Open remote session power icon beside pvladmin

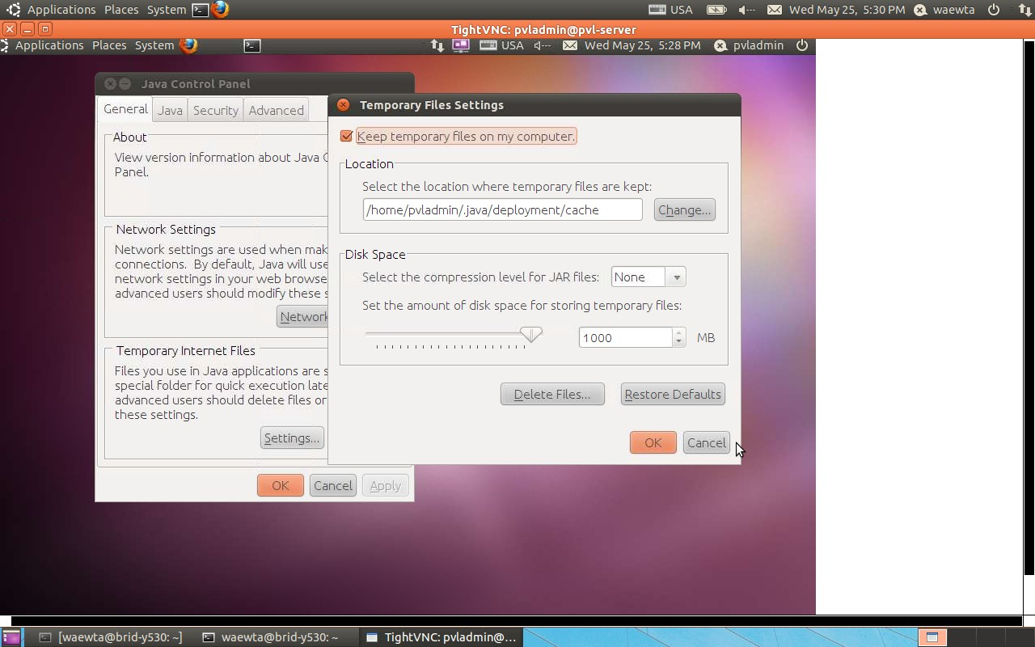click(x=802, y=45)
